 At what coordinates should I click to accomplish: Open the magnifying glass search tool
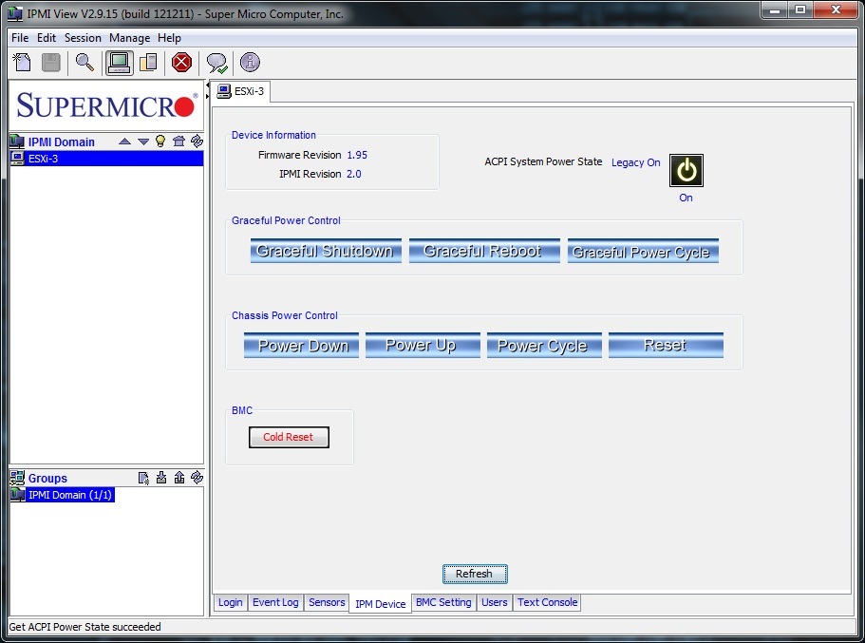coord(85,63)
